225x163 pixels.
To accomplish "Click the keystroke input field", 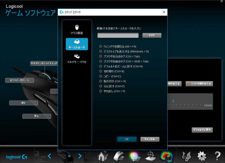I will click(118, 35).
